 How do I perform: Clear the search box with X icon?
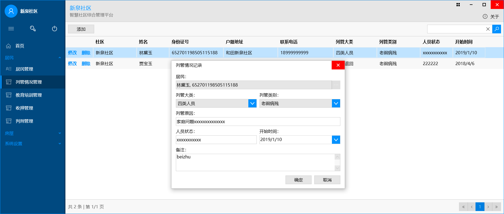(x=488, y=29)
